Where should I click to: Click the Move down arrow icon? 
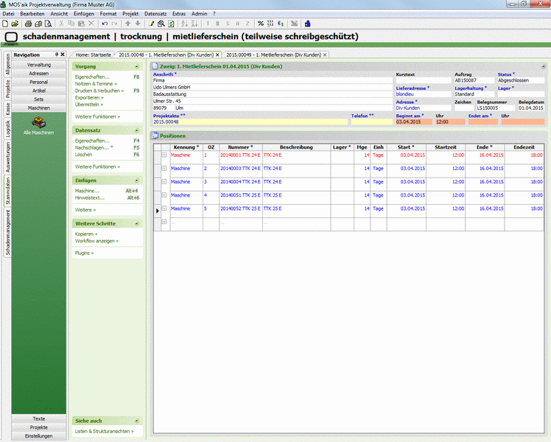pyautogui.click(x=138, y=24)
